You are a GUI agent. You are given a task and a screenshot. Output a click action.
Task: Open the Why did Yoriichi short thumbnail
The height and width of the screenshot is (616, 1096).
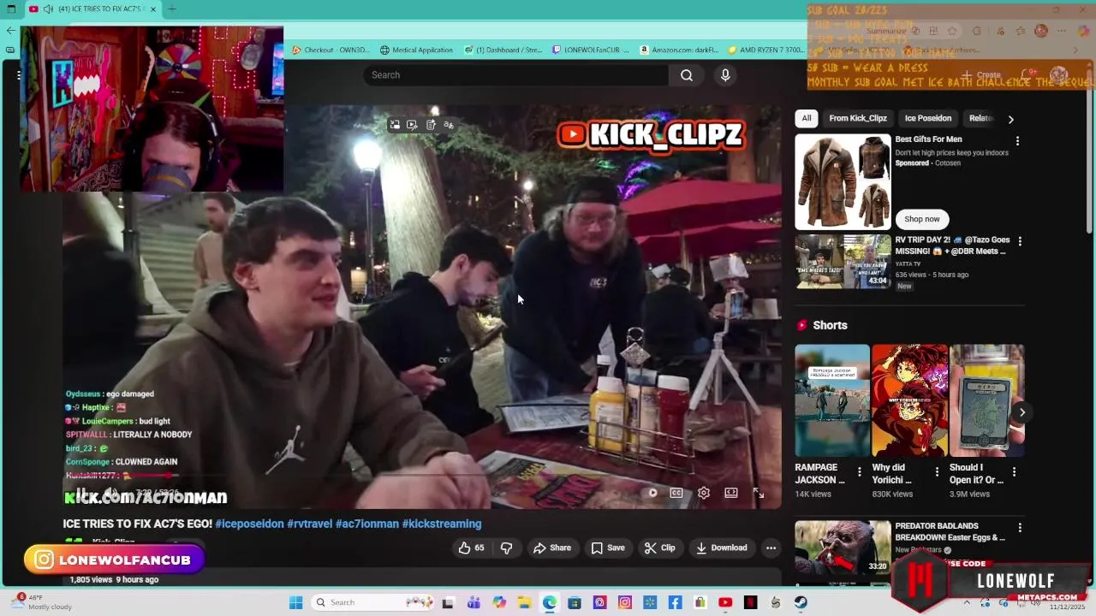909,400
